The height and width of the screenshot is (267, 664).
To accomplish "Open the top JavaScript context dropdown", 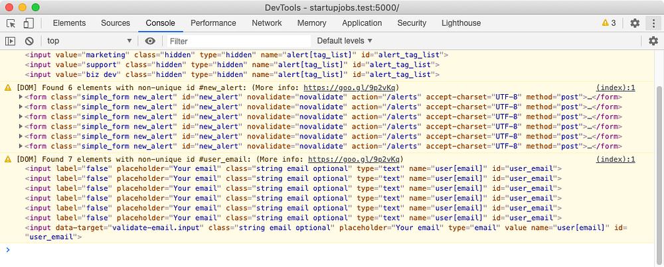I will point(90,41).
